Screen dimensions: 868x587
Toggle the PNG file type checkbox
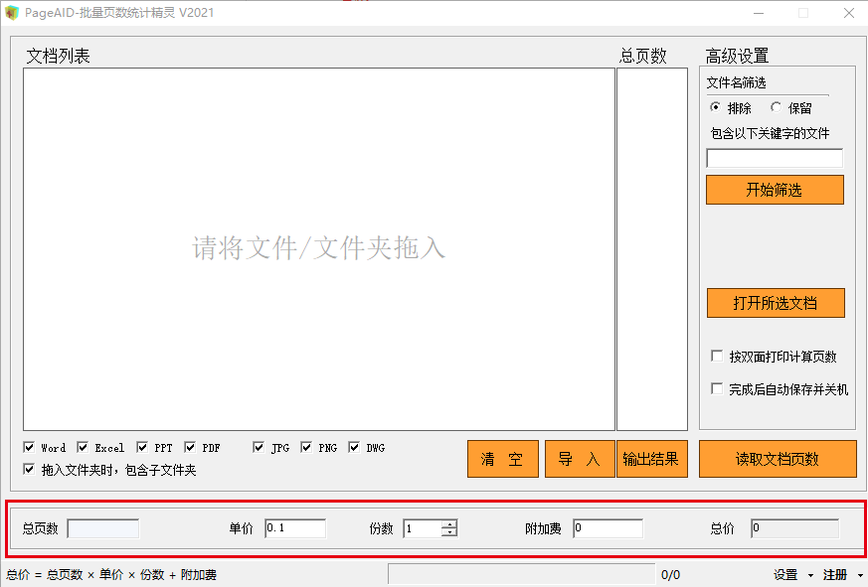(x=306, y=447)
